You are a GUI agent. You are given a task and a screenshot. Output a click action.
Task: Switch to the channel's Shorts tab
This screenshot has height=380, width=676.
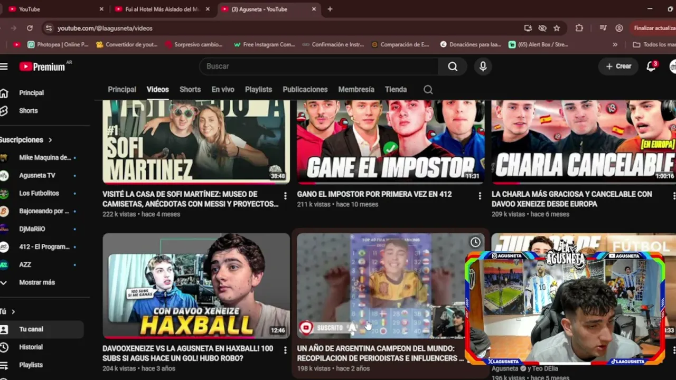click(x=190, y=90)
